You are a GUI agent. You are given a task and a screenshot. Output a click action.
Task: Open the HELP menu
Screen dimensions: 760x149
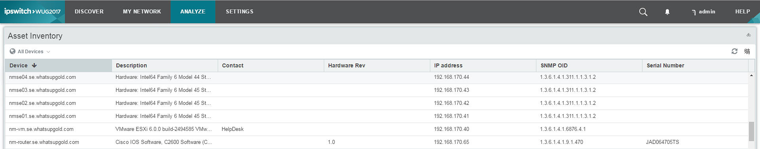(743, 11)
